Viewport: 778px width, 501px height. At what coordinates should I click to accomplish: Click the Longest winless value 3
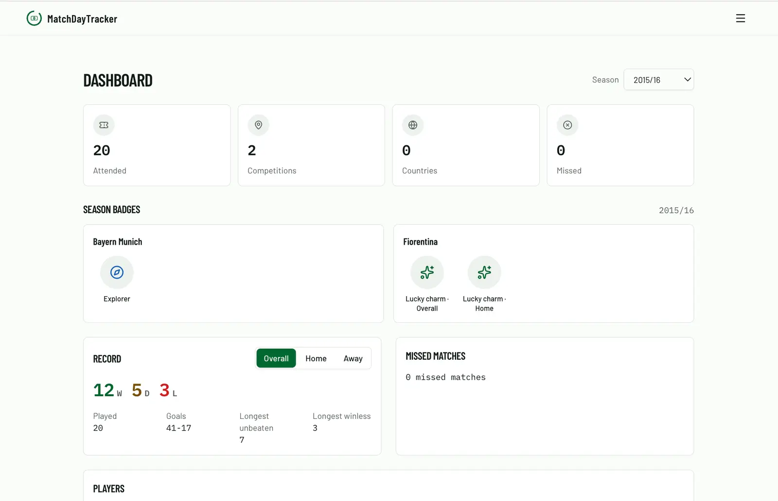(x=315, y=428)
